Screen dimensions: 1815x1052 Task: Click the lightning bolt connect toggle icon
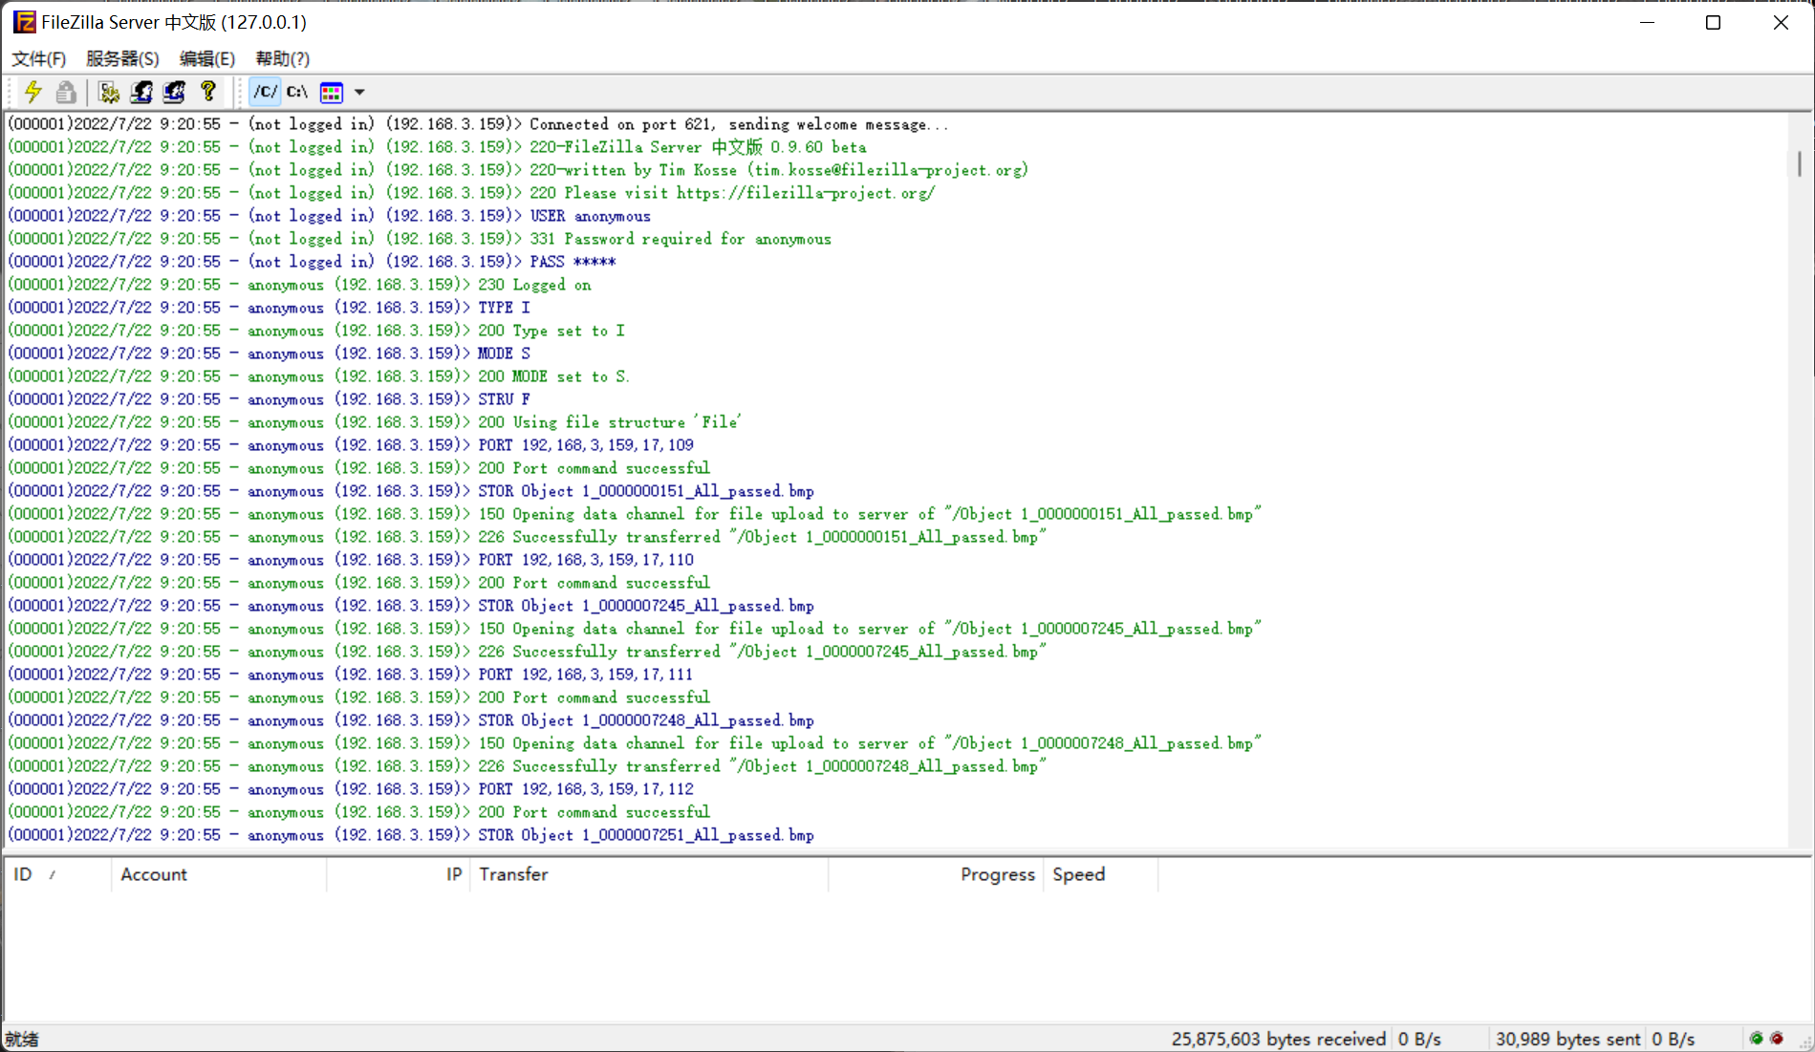click(x=33, y=92)
